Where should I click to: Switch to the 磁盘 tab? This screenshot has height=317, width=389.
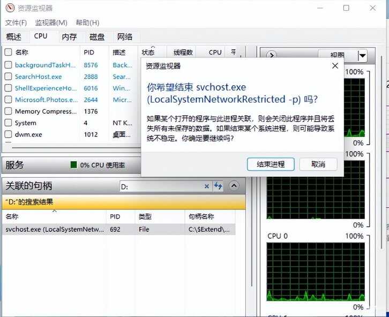[x=97, y=37]
